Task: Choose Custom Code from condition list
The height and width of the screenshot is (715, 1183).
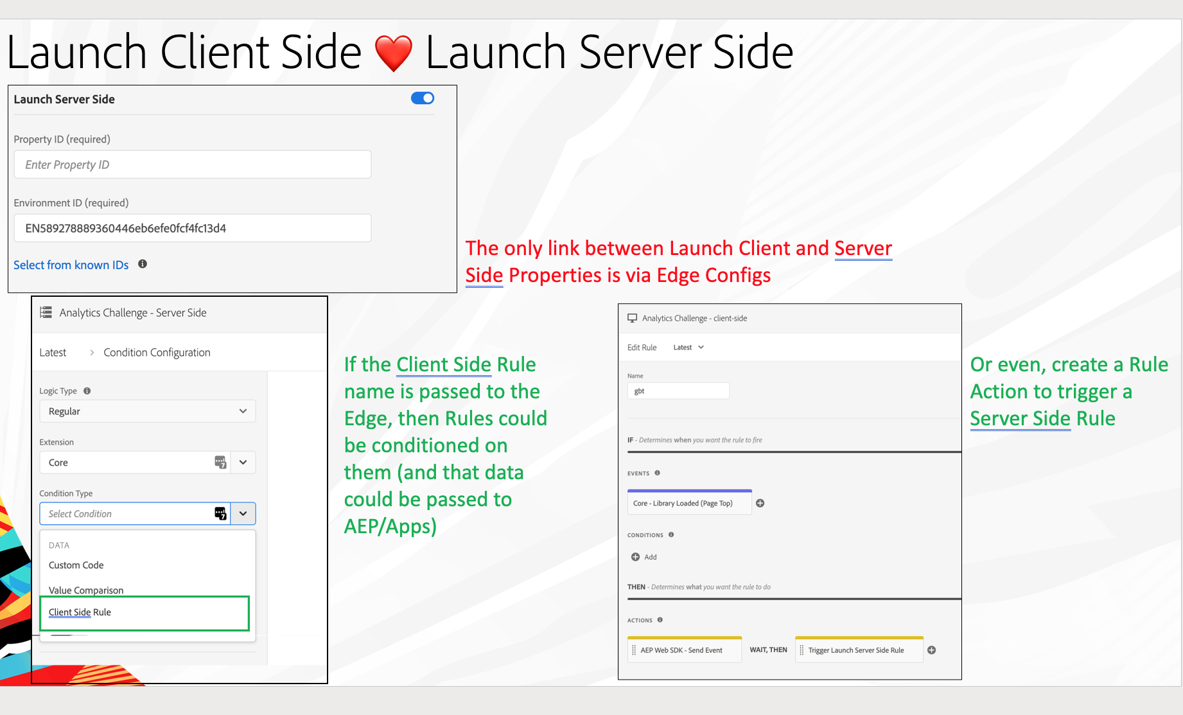Action: (76, 565)
